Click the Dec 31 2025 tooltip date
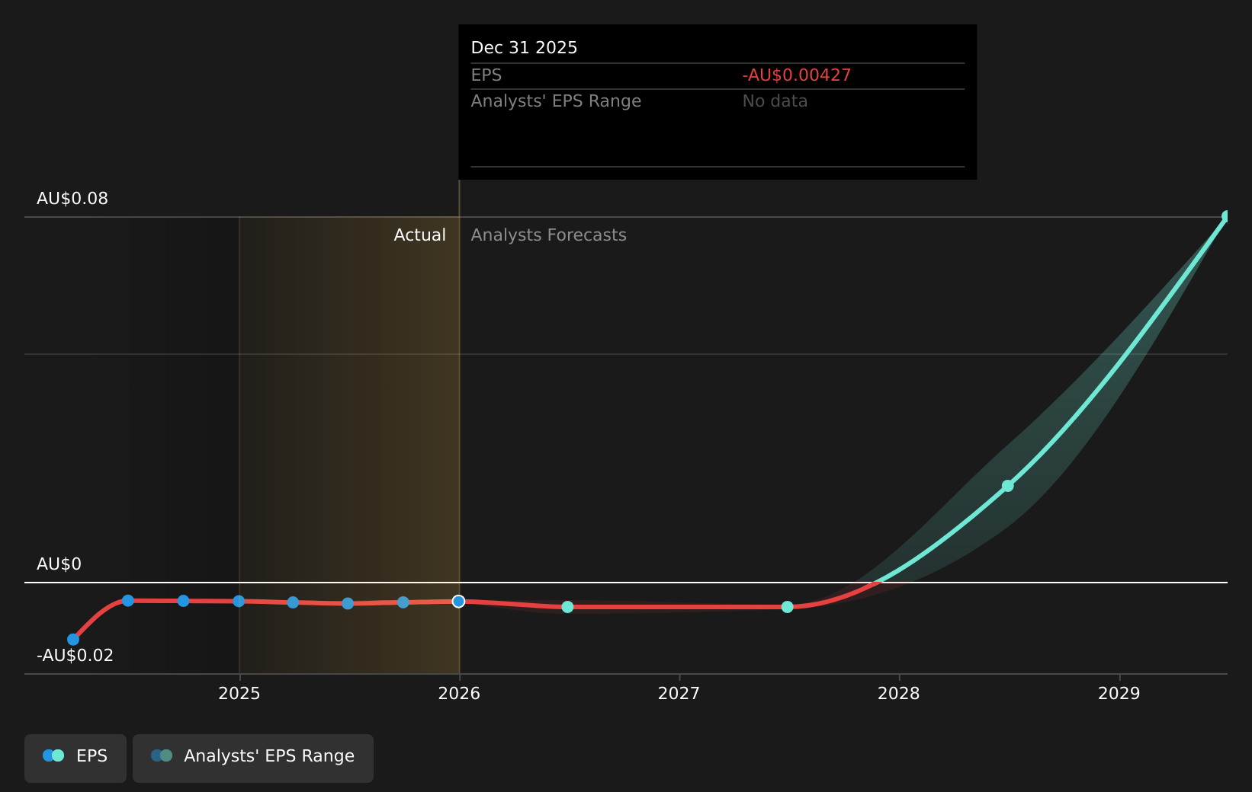Screen dimensions: 1252x792 (x=524, y=48)
